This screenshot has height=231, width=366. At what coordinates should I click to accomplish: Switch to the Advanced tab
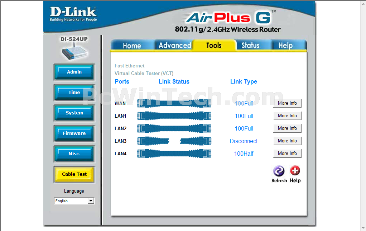(175, 45)
